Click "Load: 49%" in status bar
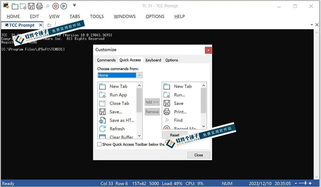 click(x=173, y=184)
